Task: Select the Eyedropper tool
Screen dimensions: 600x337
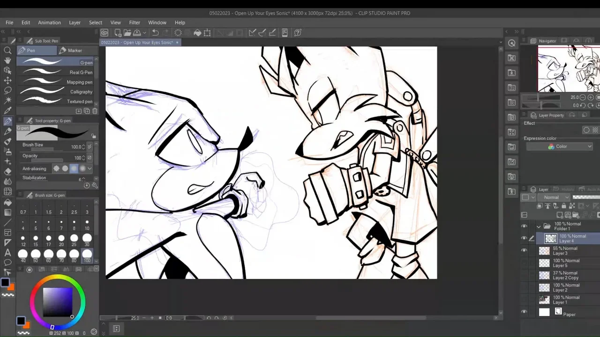Action: pos(7,111)
